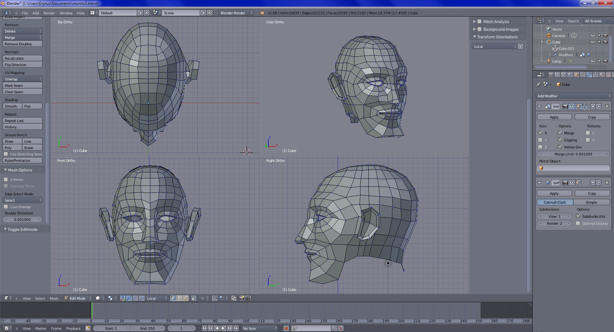Click the translate manipulator arrow icon
This screenshot has height=332, width=614.
coord(129,298)
